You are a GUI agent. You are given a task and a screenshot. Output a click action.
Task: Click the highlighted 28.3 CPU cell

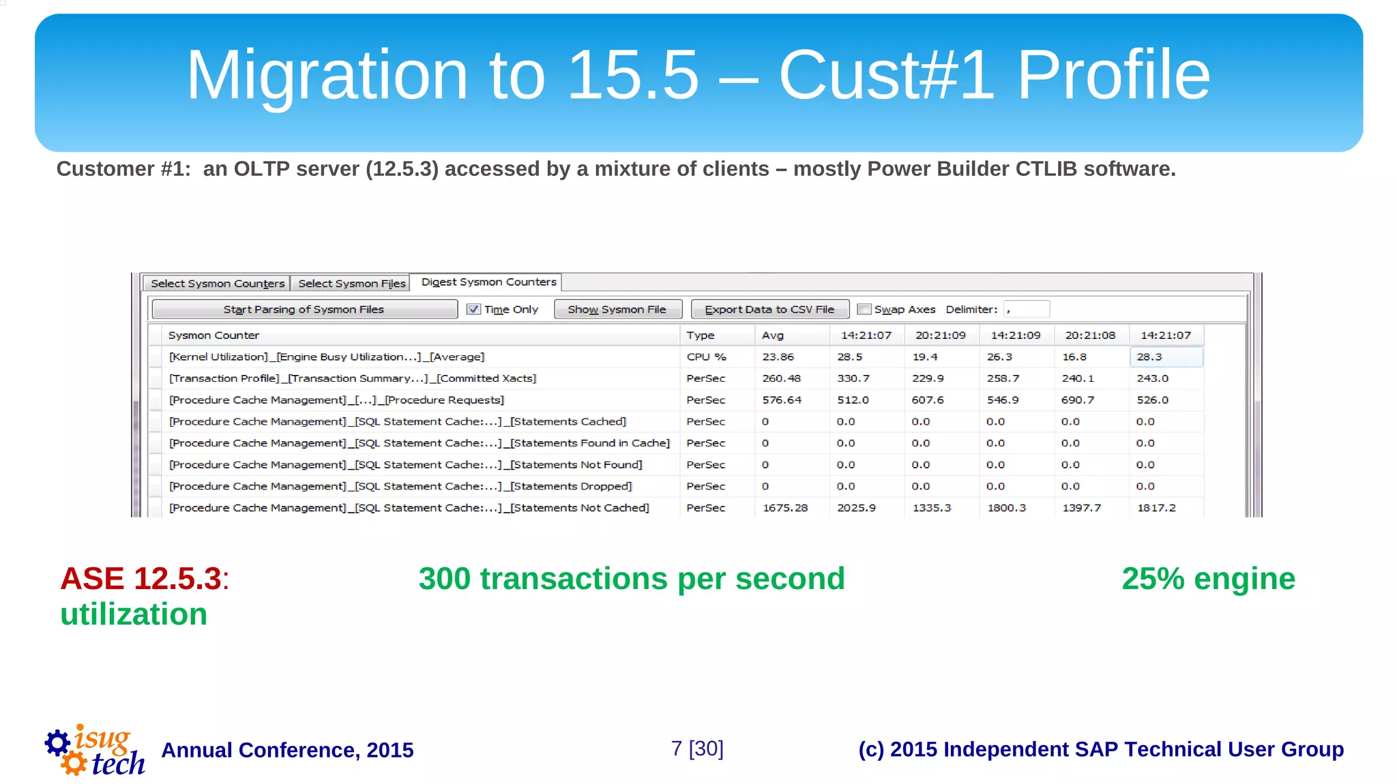click(1166, 357)
